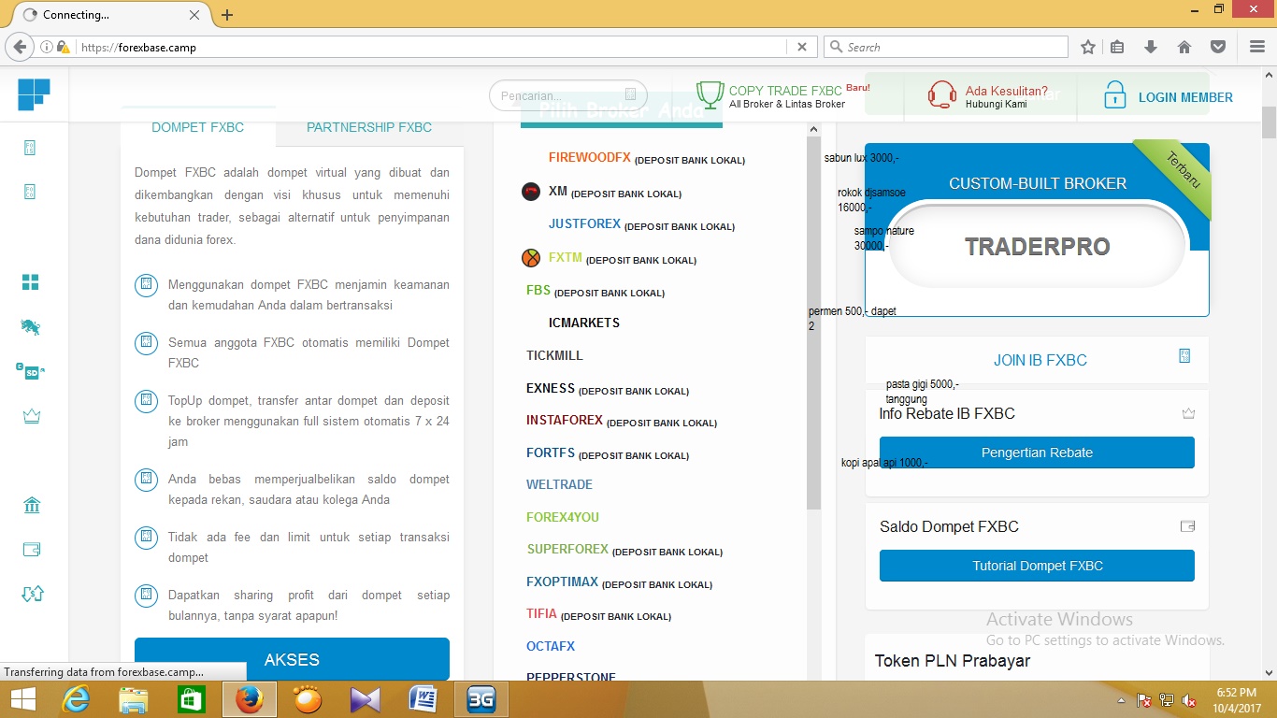
Task: Choose OCTAFX broker
Action: point(551,646)
